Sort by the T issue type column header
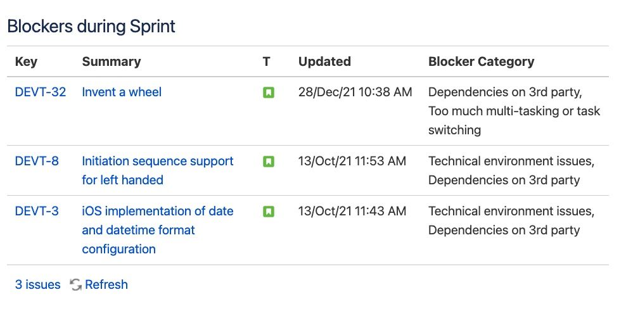Image resolution: width=626 pixels, height=311 pixels. (x=267, y=62)
